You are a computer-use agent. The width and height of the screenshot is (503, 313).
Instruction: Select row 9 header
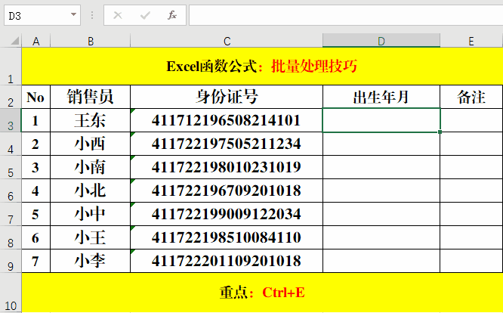click(11, 261)
